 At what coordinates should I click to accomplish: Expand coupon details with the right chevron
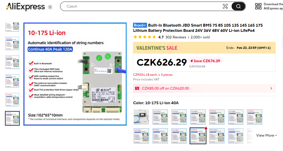tap(271, 89)
